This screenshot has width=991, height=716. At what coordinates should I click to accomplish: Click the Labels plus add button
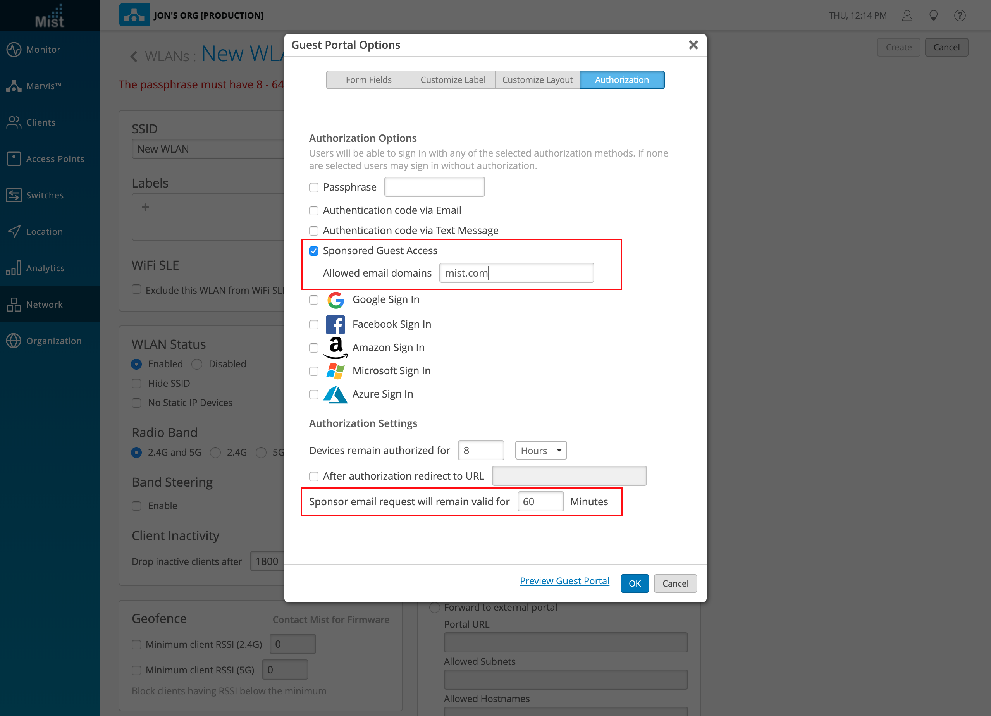click(x=146, y=207)
